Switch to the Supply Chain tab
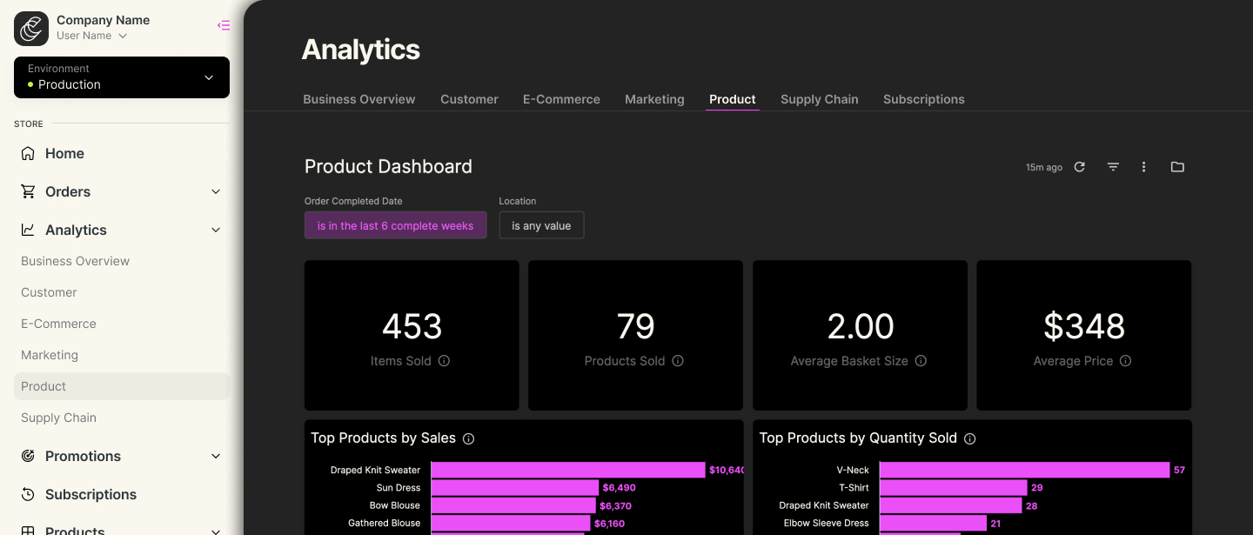Image resolution: width=1253 pixels, height=535 pixels. 819,99
